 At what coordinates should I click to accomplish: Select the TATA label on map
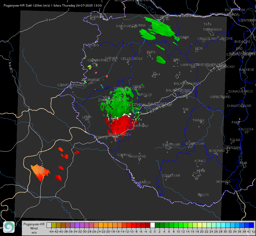pyautogui.click(x=208, y=24)
